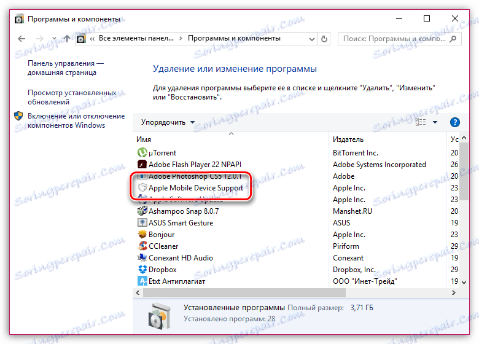Click the view mode icon
The width and height of the screenshot is (479, 344).
pyautogui.click(x=421, y=122)
